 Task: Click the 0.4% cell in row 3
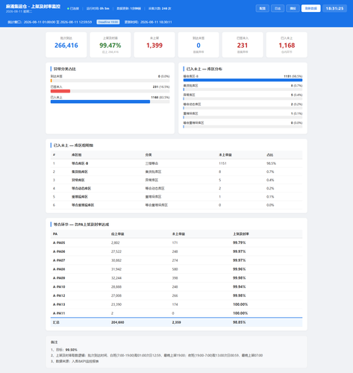click(270, 180)
